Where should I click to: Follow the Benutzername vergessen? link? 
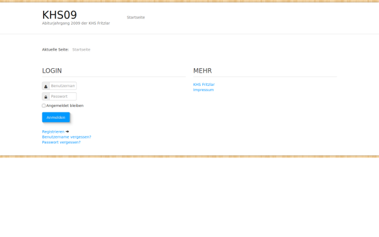(x=66, y=137)
